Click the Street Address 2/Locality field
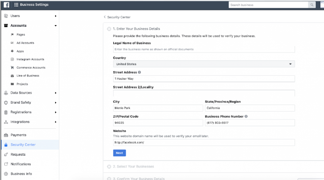Viewport: 324px width, 180px height. tap(204, 93)
